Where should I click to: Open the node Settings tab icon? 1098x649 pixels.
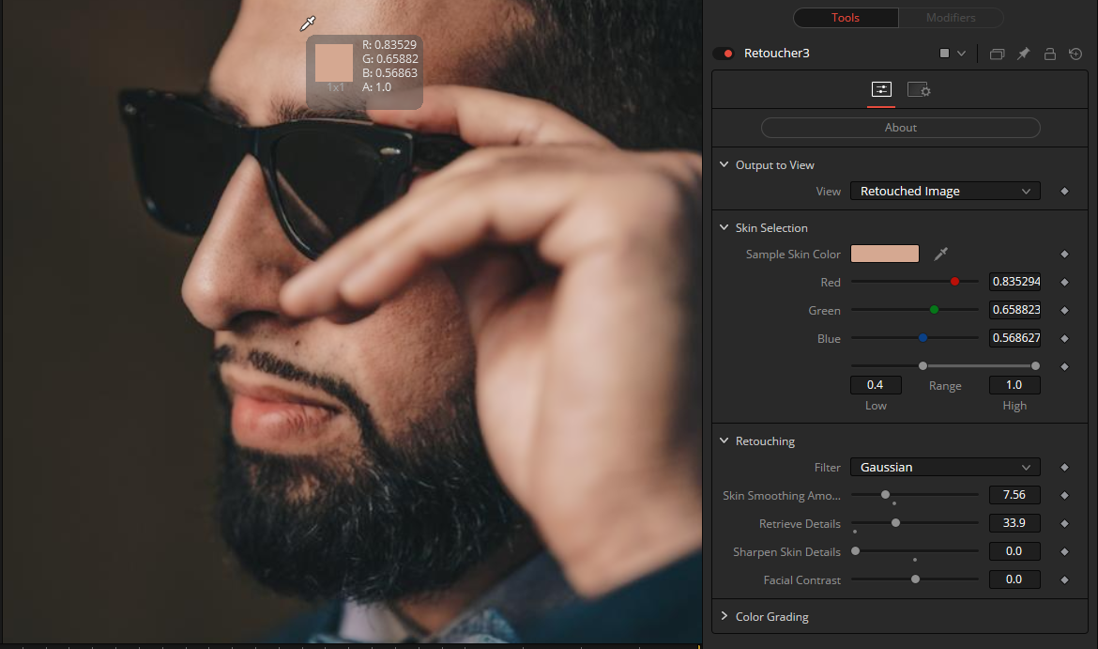pyautogui.click(x=918, y=90)
